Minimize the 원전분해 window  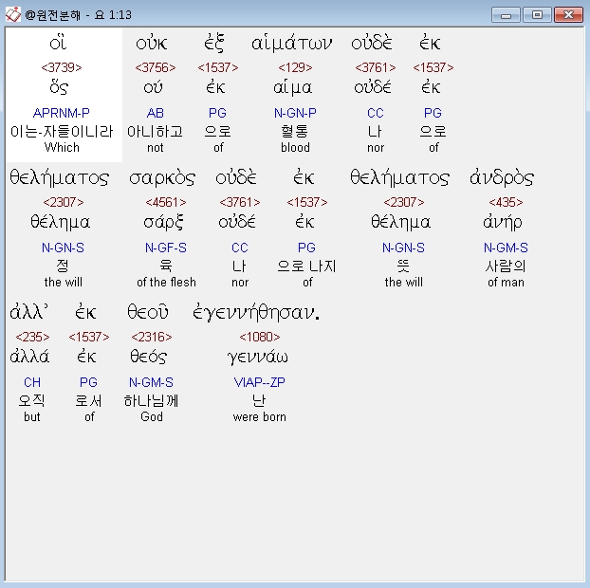tap(506, 15)
